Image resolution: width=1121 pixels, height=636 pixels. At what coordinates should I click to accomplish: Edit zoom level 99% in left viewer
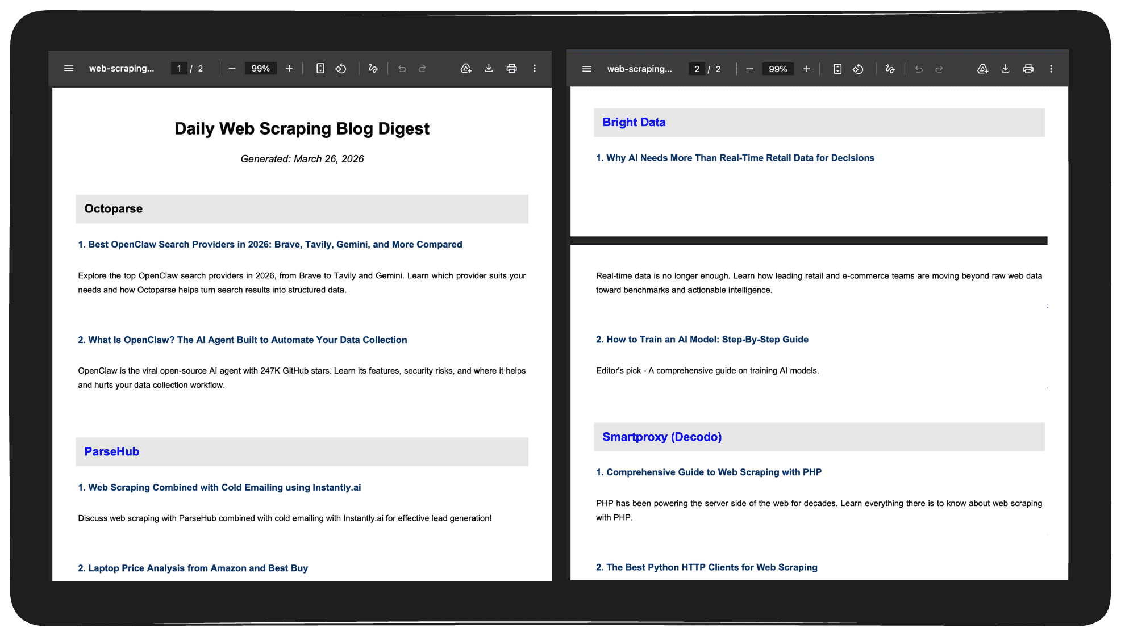pos(261,68)
